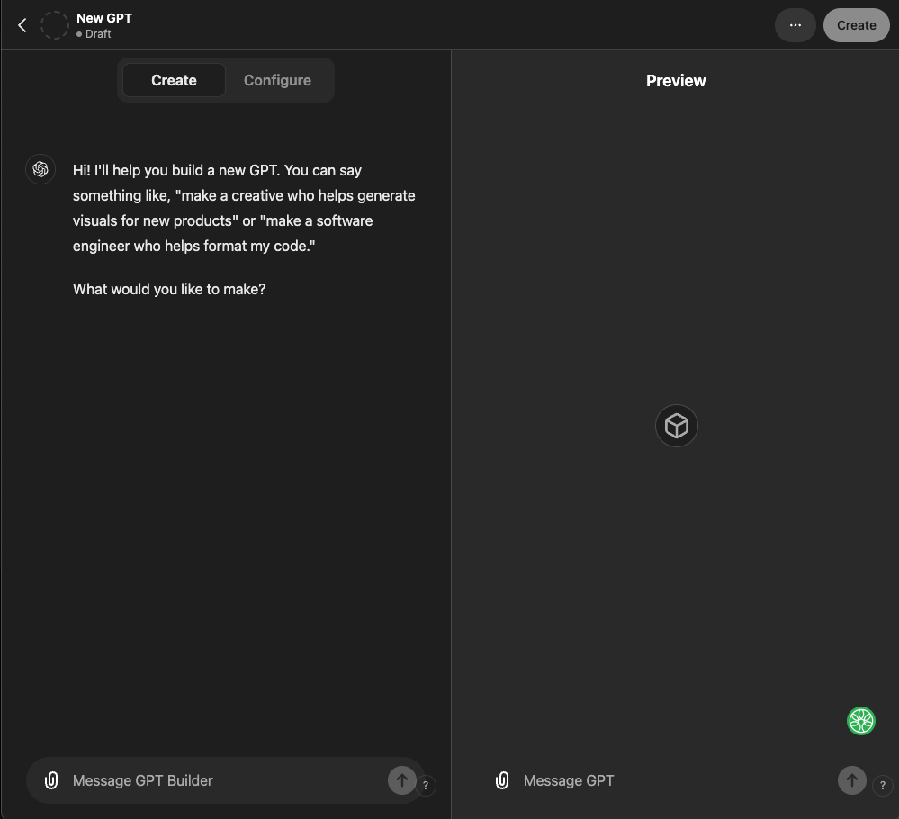The width and height of the screenshot is (899, 819).
Task: Click the green circular extension icon
Action: (860, 721)
